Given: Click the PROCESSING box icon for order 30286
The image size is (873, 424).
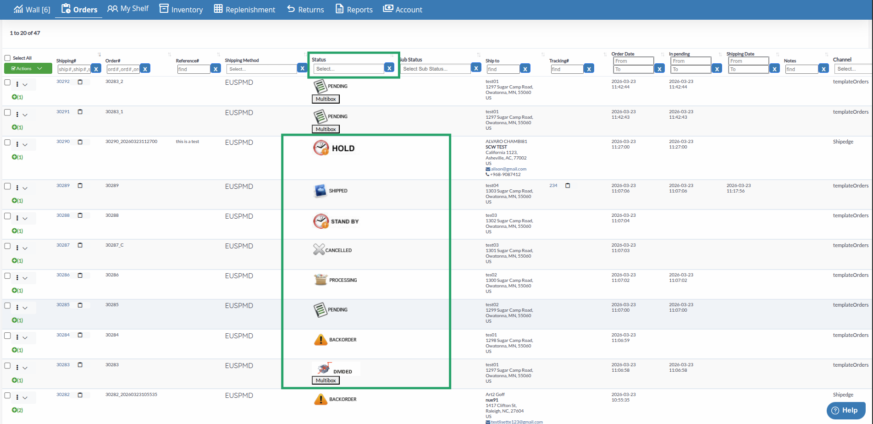Looking at the screenshot, I should pos(320,280).
